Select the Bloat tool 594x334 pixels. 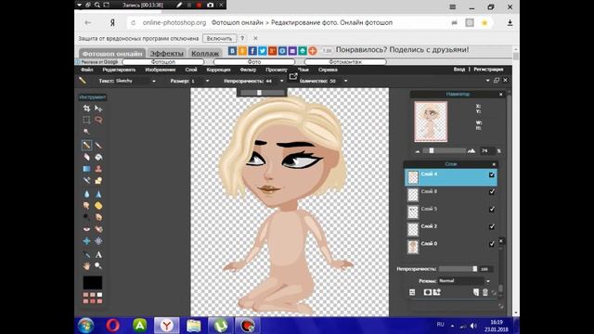[x=86, y=241]
